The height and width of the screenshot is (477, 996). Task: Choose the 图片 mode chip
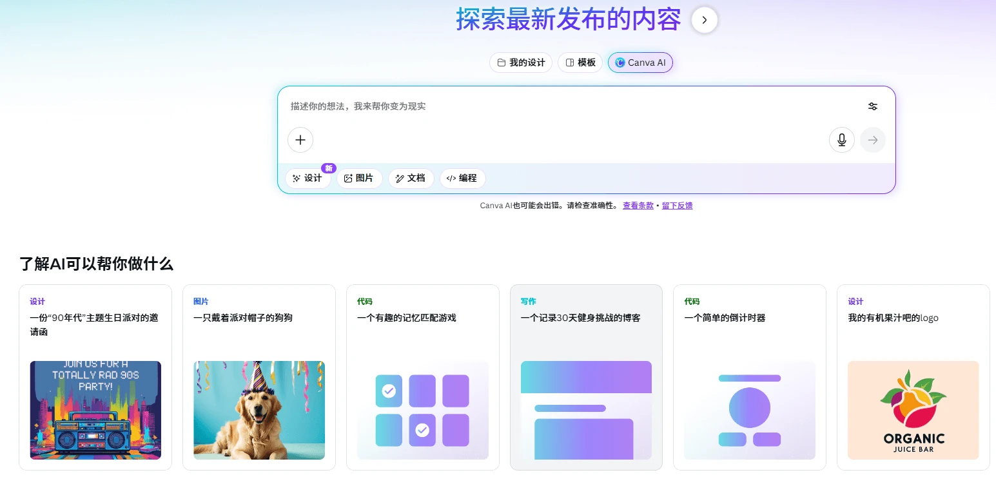(x=359, y=178)
